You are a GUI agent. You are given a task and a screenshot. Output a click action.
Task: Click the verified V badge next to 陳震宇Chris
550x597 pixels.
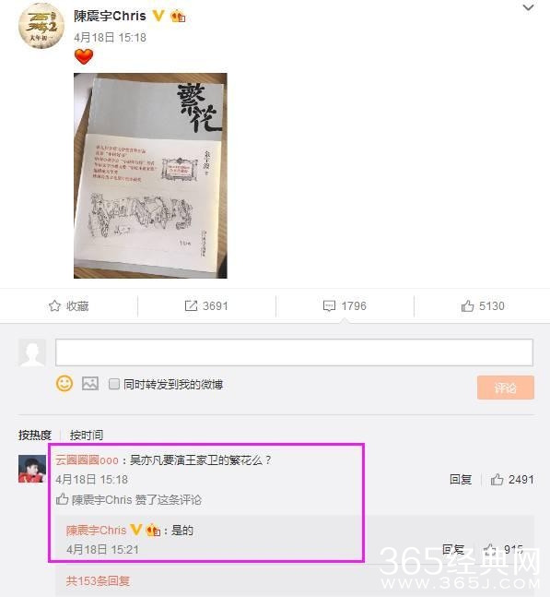coord(158,16)
